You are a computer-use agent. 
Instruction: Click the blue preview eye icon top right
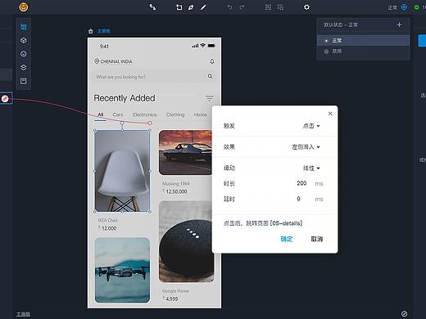(404, 7)
